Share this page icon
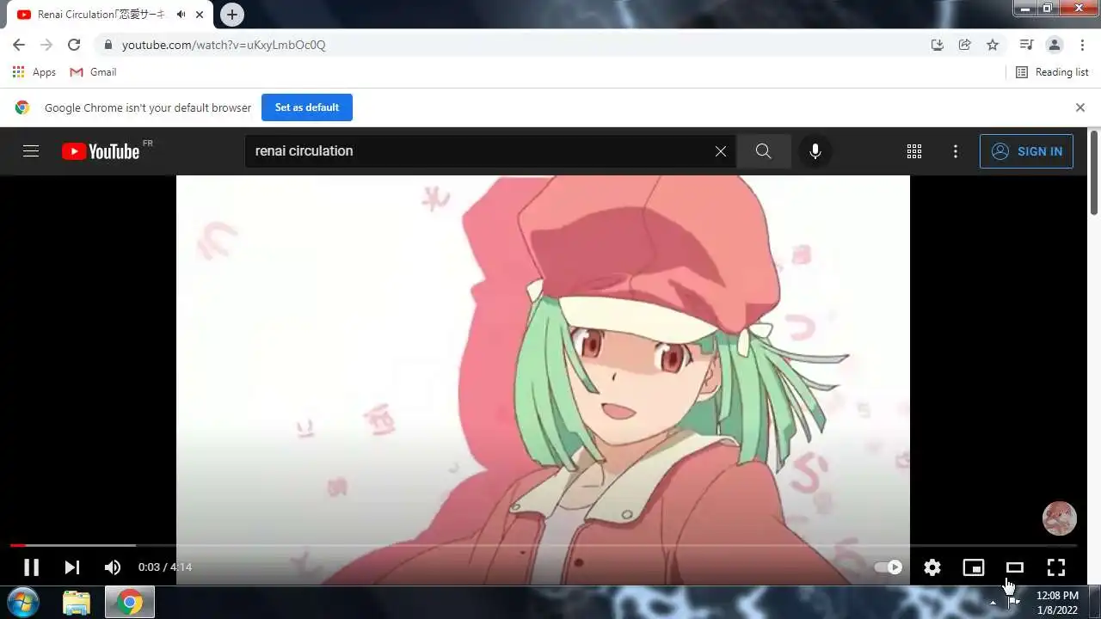 [965, 45]
